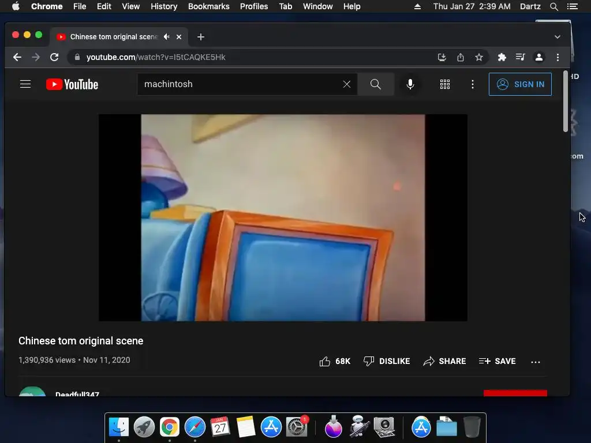Expand the tab search dropdown arrow
The width and height of the screenshot is (591, 443).
(x=558, y=37)
